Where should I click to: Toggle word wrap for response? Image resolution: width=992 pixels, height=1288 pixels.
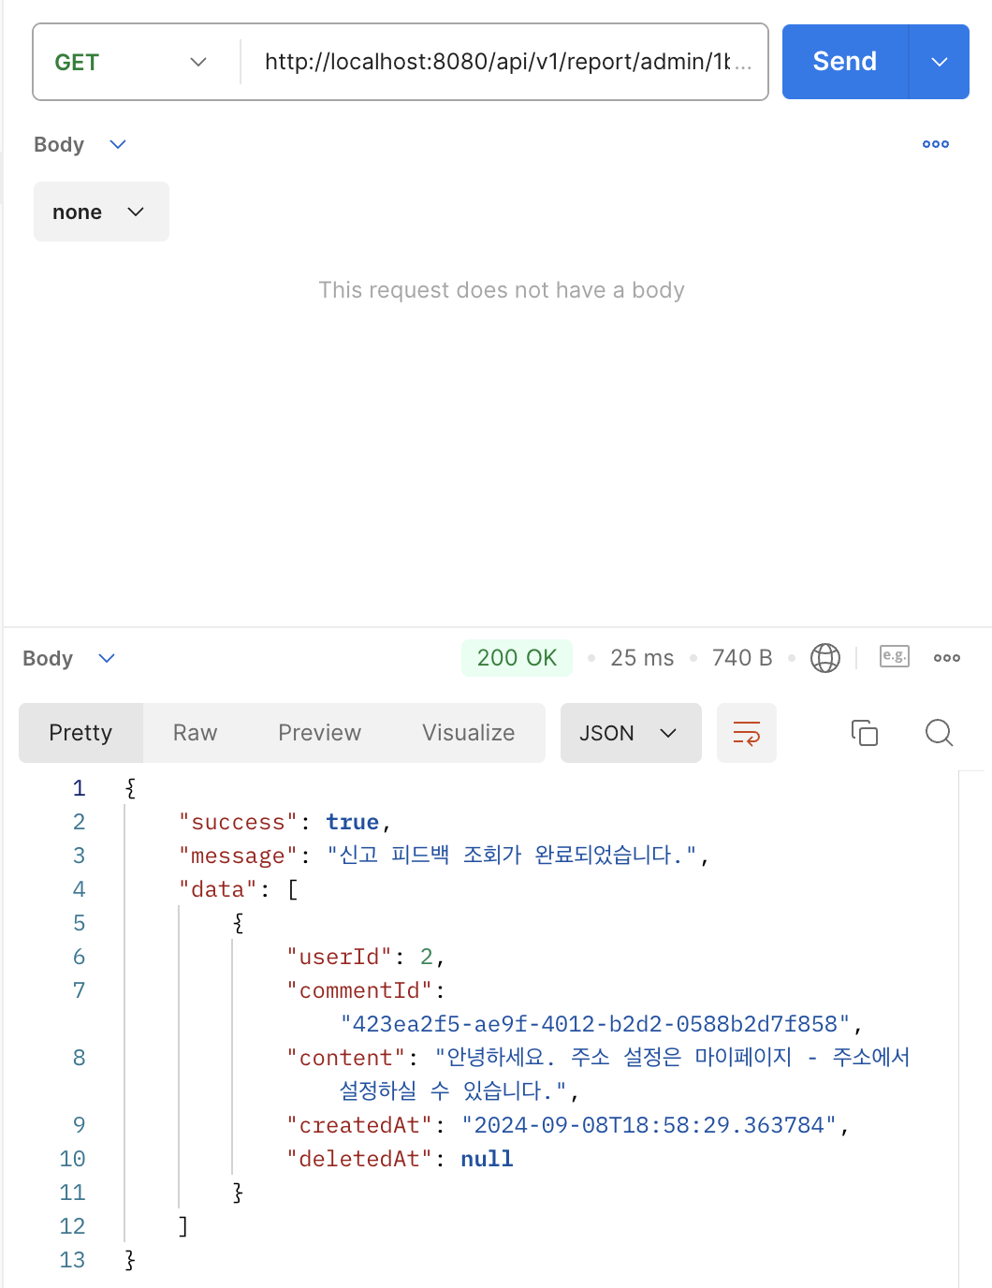point(746,733)
